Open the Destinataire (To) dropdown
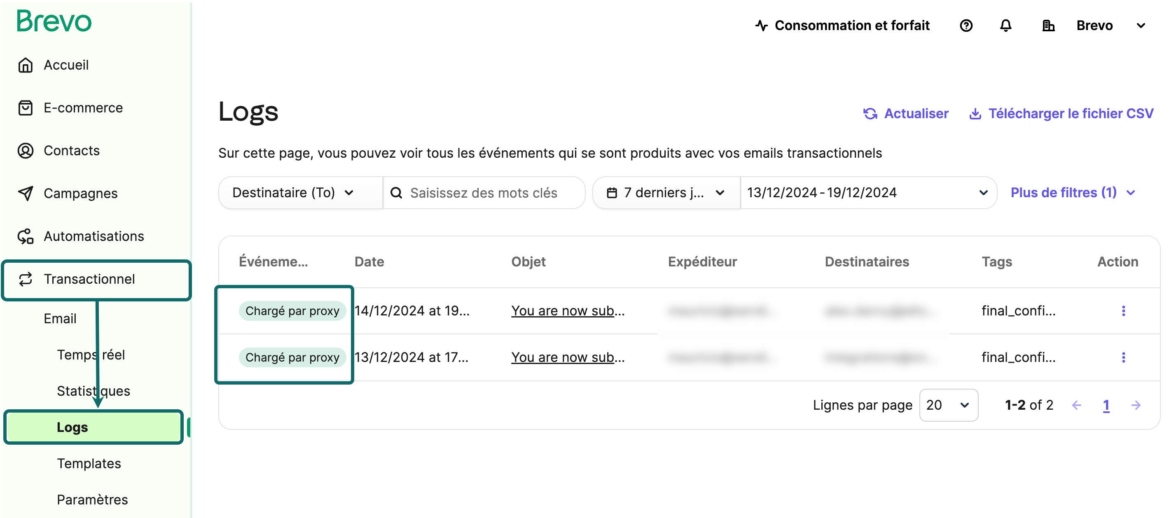Image resolution: width=1169 pixels, height=518 pixels. [x=300, y=193]
